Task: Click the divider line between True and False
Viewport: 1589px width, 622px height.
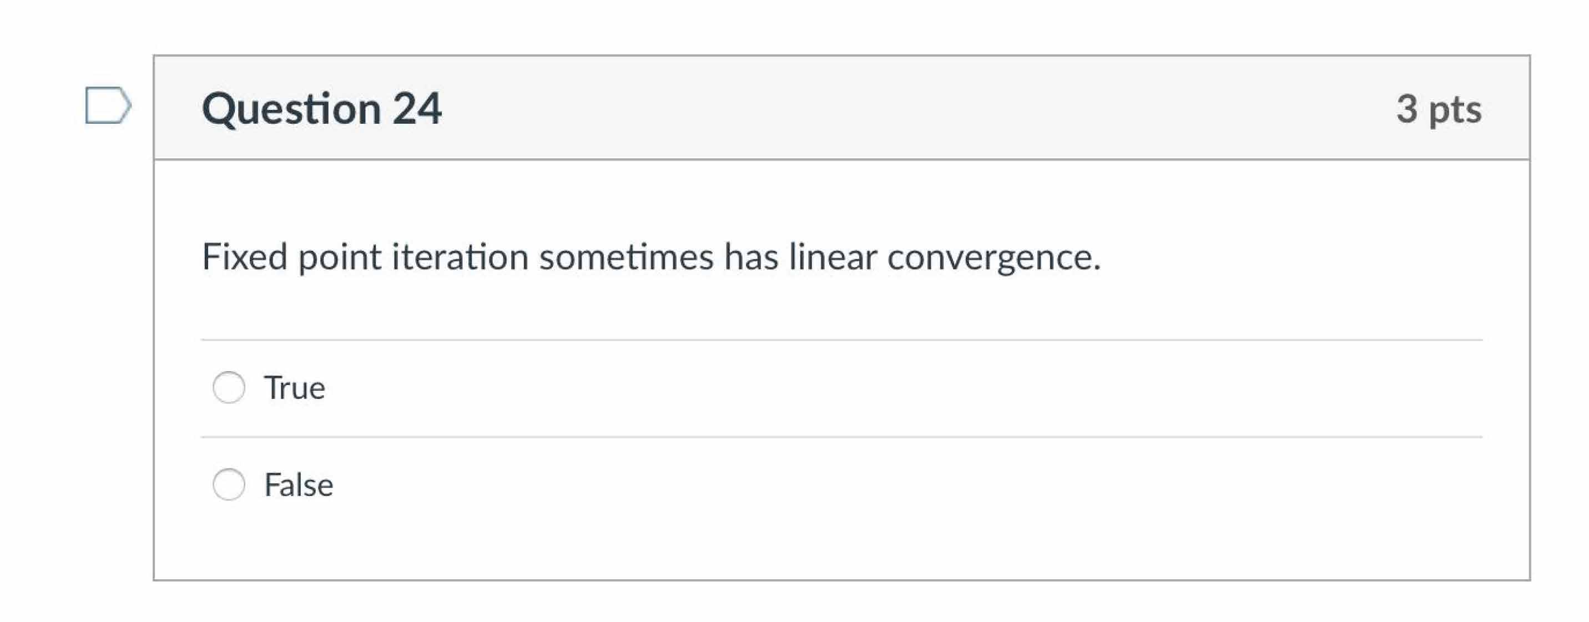Action: tap(841, 437)
